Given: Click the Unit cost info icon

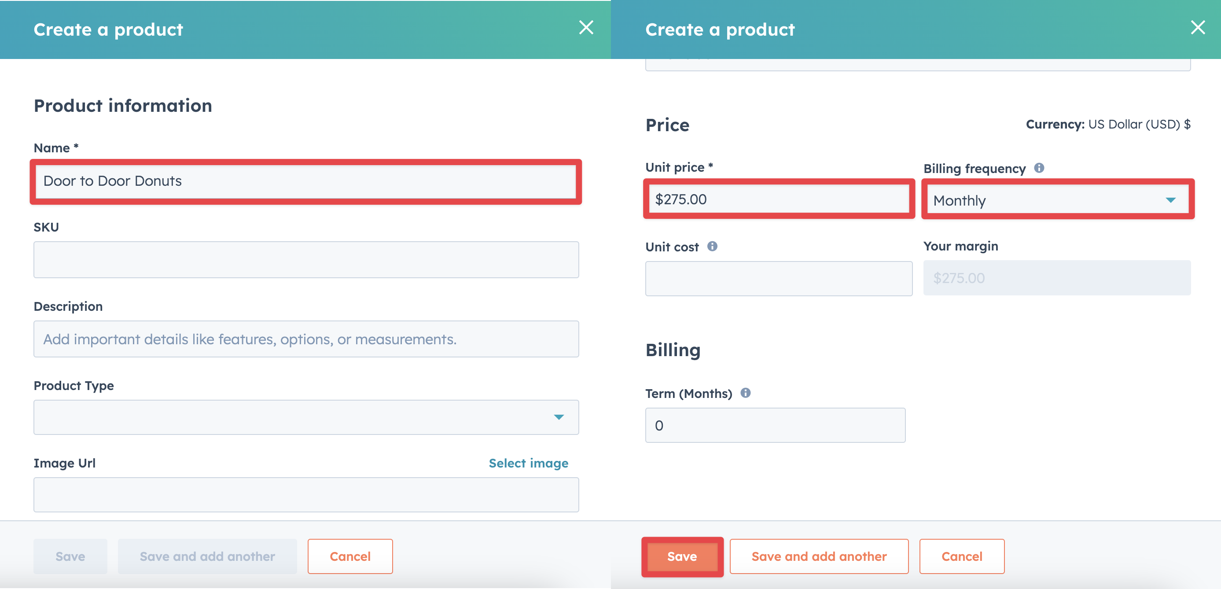Looking at the screenshot, I should [x=712, y=246].
